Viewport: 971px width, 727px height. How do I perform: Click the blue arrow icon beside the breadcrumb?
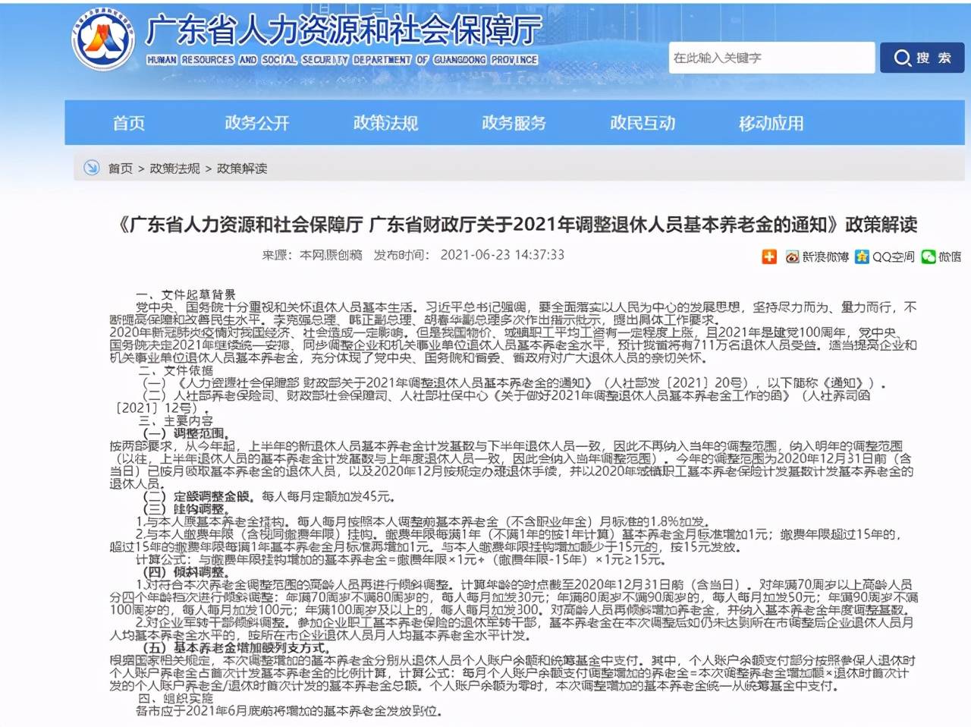(91, 168)
